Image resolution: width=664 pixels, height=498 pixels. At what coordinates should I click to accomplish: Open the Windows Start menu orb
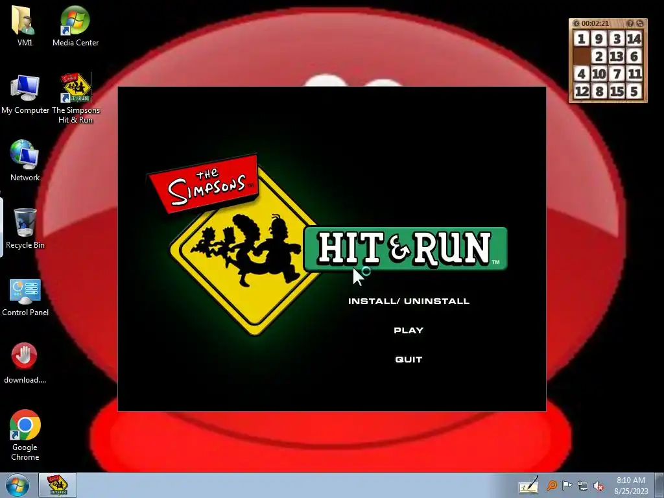coord(18,485)
